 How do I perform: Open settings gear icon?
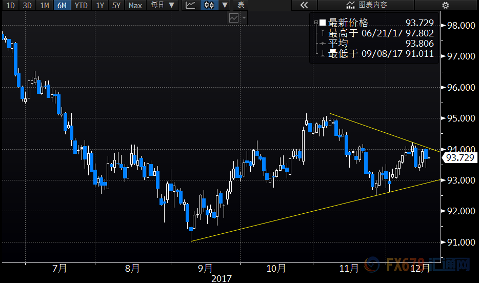click(445, 5)
